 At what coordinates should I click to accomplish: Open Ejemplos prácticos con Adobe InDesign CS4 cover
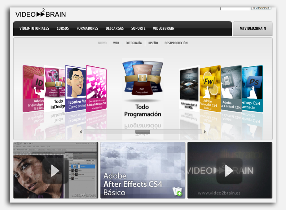click(96, 89)
